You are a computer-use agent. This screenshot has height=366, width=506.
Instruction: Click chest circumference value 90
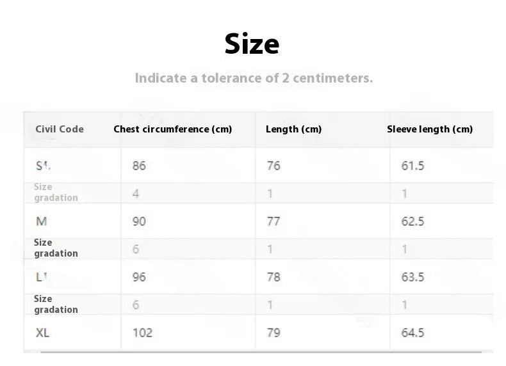tap(139, 221)
